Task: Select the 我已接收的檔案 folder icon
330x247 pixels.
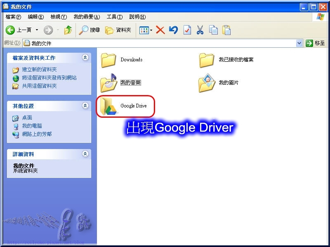Action: [207, 60]
